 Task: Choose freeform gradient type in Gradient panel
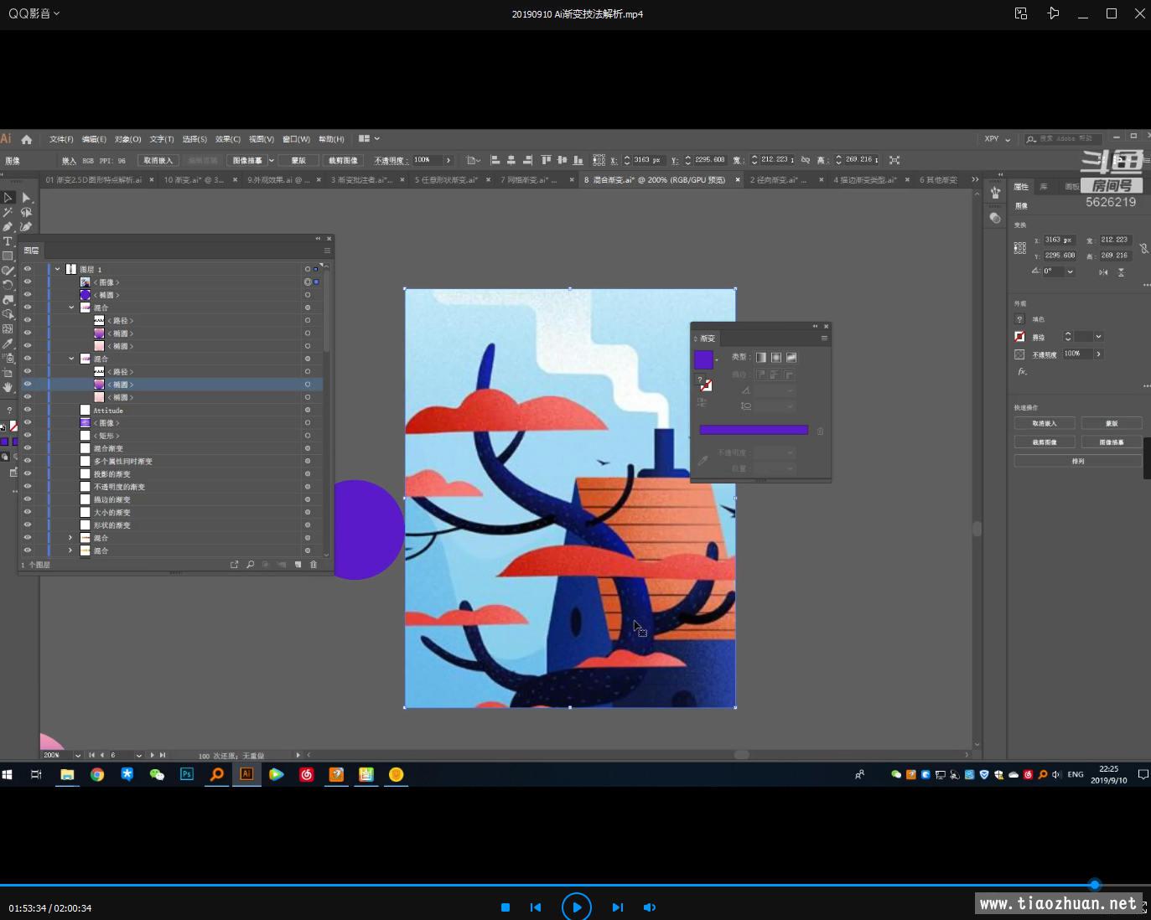tap(791, 357)
